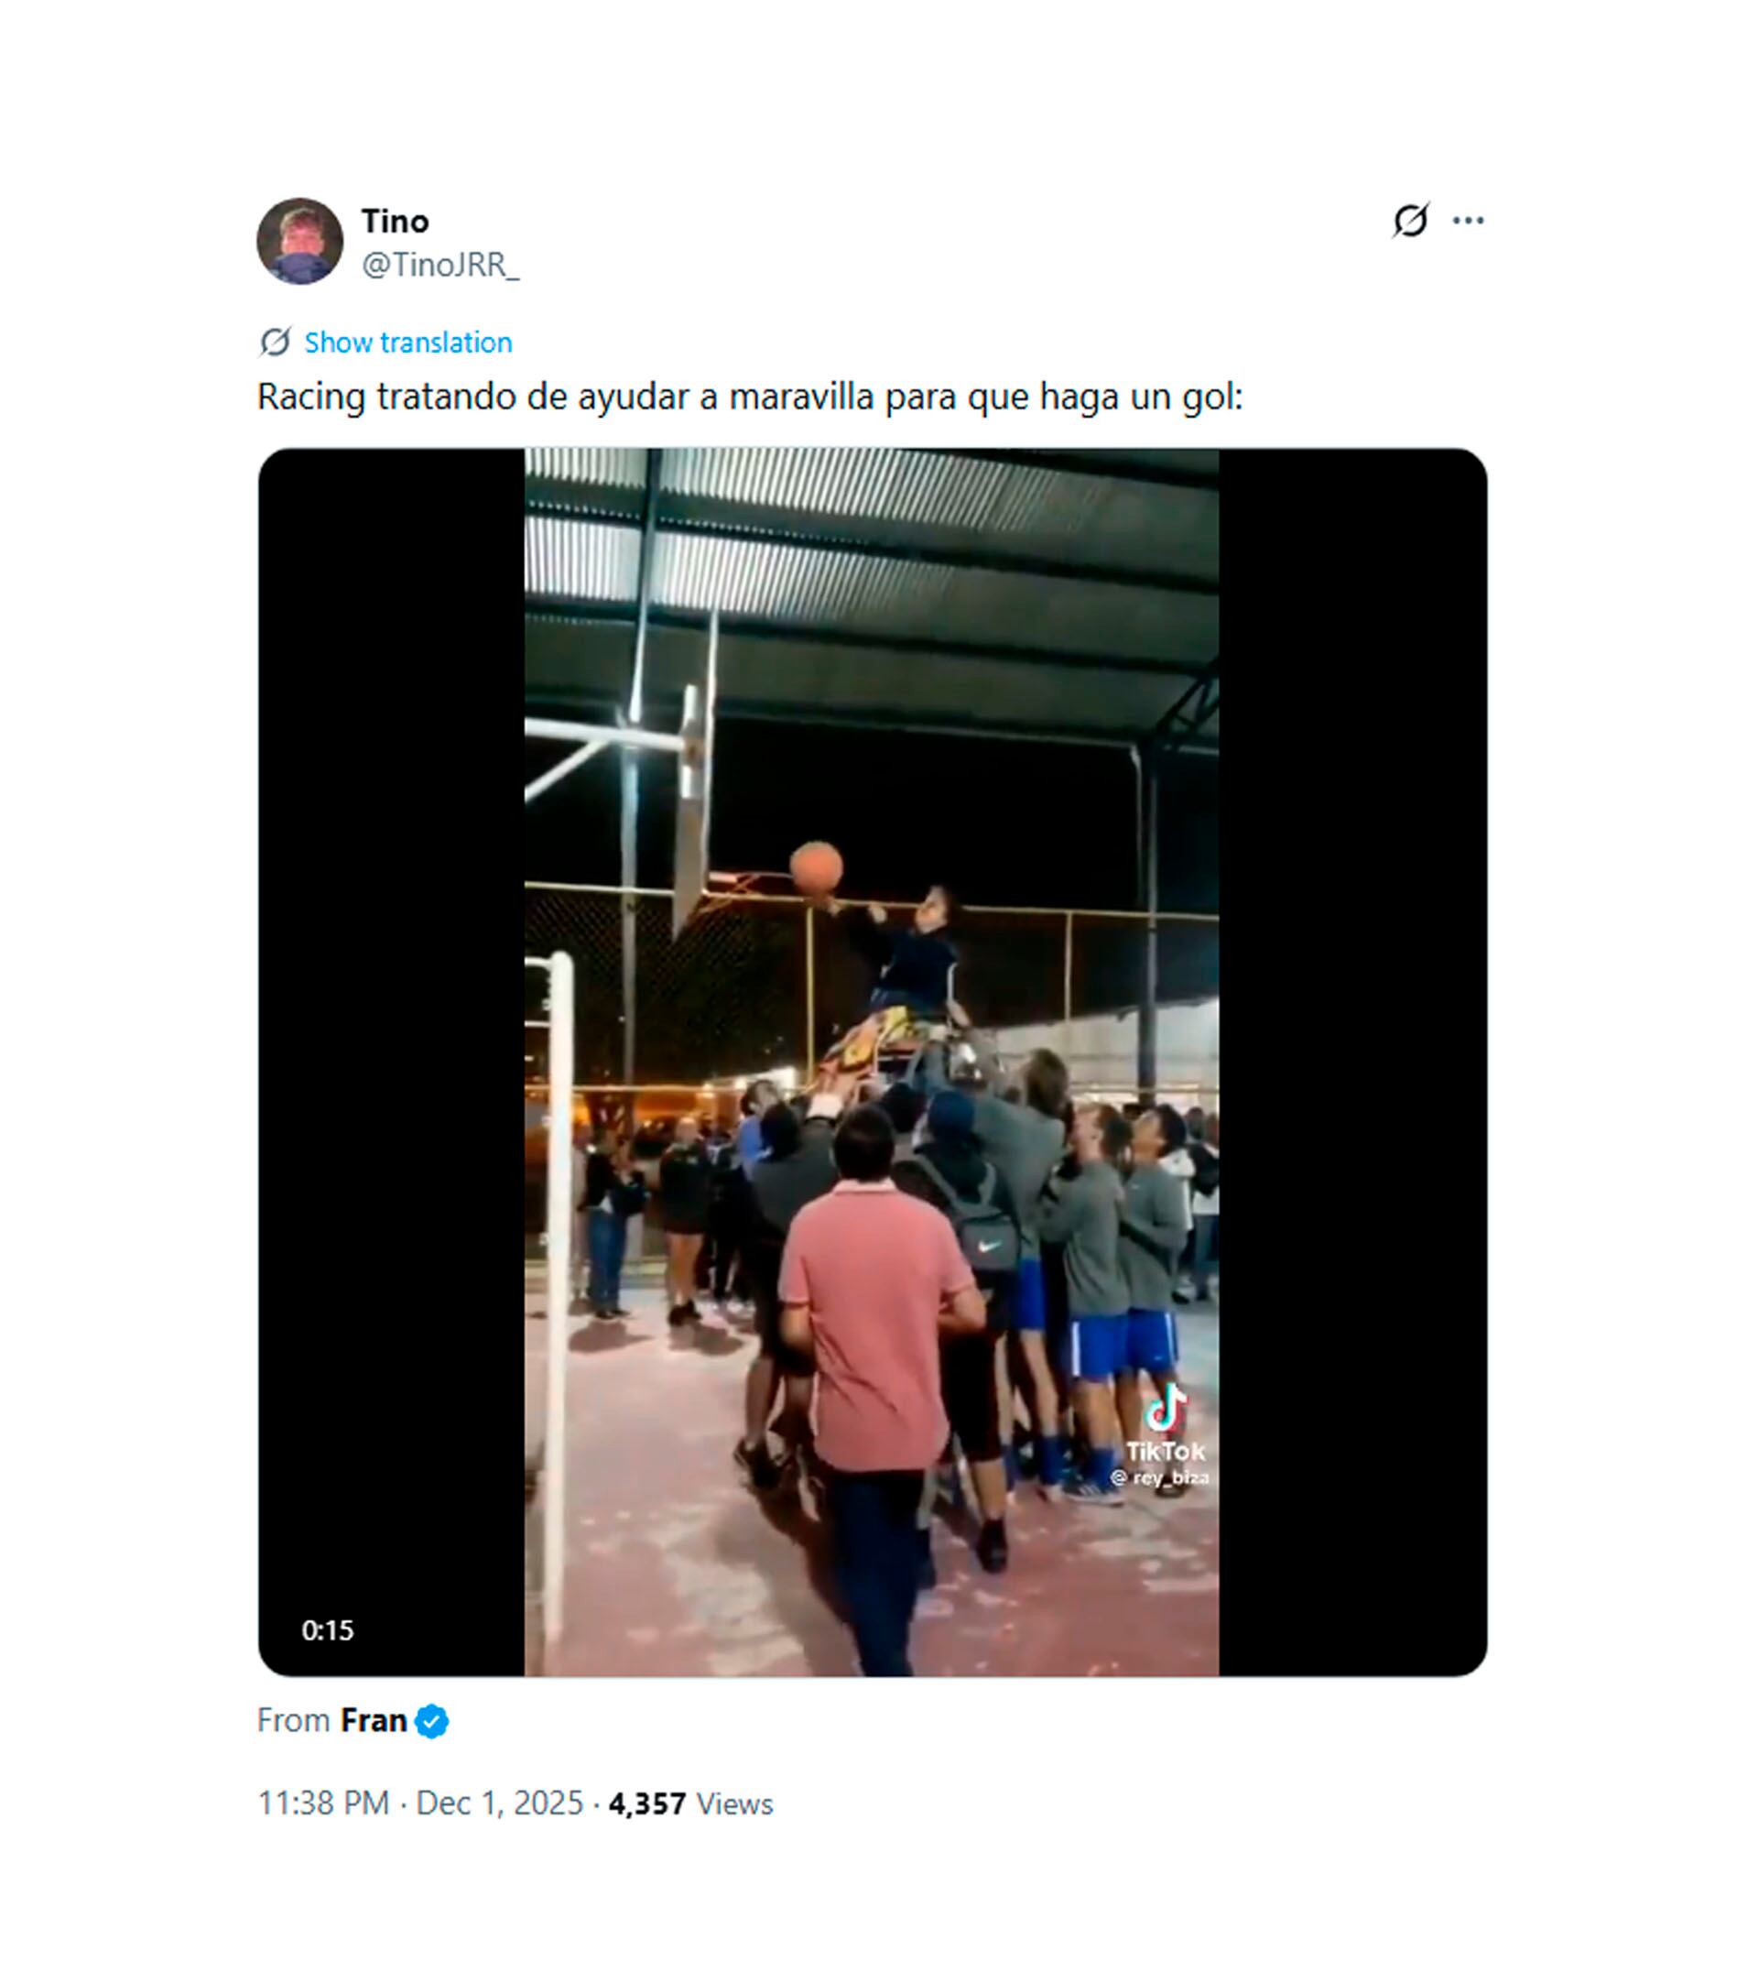Click the 0:15 video duration badge
1758x1972 pixels.
[x=328, y=1631]
